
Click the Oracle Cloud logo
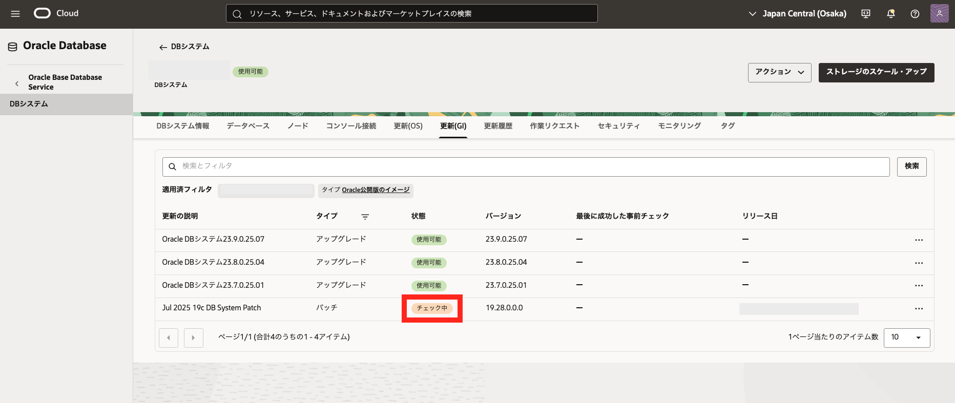(x=43, y=13)
